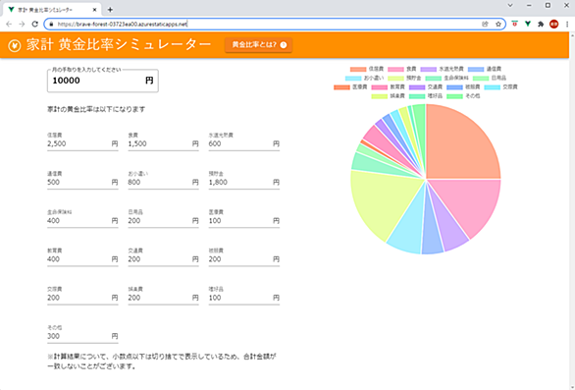
Task: Toggle 食費 pink legend swatch
Action: (x=395, y=69)
